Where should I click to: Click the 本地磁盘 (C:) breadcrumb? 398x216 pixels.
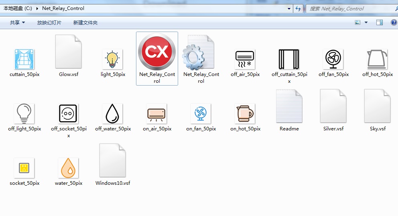click(18, 8)
